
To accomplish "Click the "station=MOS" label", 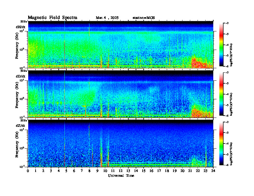I will 144,18.
